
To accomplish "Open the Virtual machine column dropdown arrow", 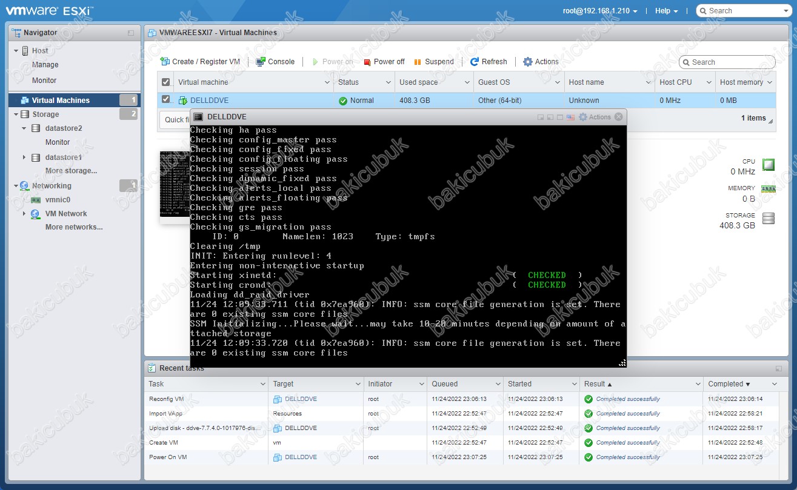I will point(326,82).
